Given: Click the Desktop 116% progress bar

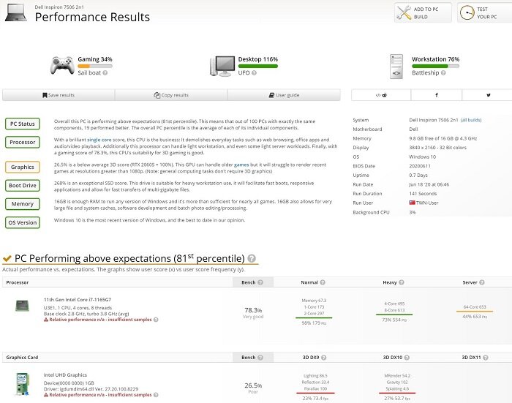Looking at the screenshot, I should pyautogui.click(x=257, y=66).
